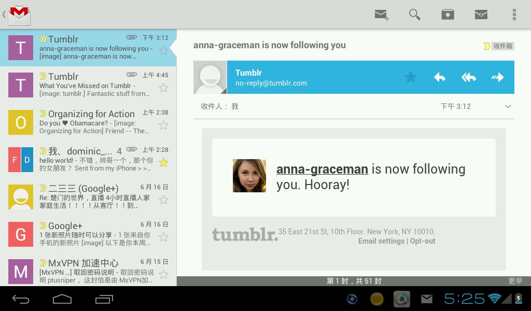Open the Wi-Fi status indicator
The image size is (531, 311).
(494, 298)
